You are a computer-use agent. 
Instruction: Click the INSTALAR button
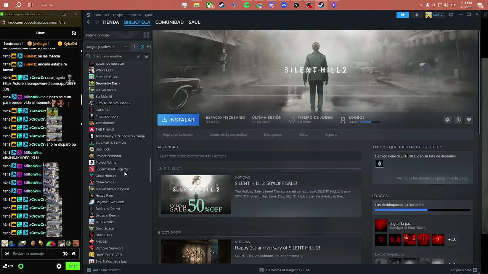click(x=178, y=119)
